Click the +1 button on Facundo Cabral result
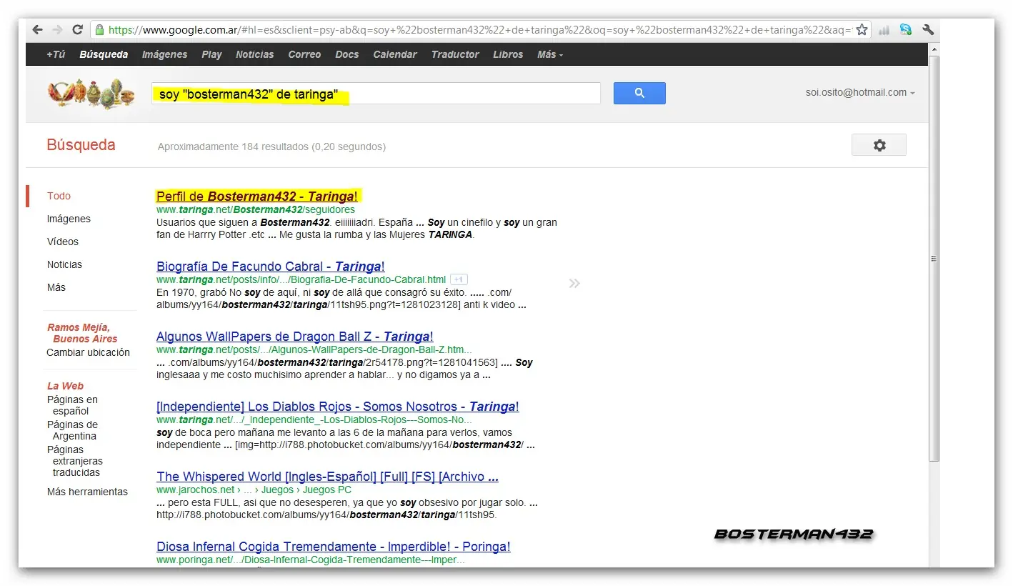 [x=459, y=279]
